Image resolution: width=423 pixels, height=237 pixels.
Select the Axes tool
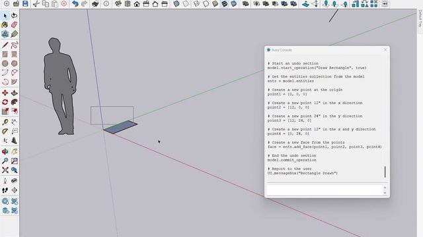(x=5, y=140)
